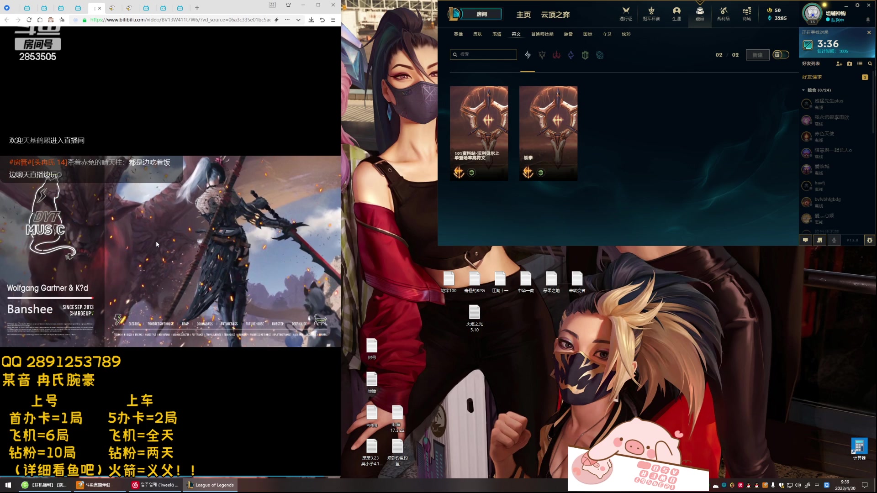The height and width of the screenshot is (493, 877).
Task: Click the browser skin shirt icon
Action: (288, 5)
